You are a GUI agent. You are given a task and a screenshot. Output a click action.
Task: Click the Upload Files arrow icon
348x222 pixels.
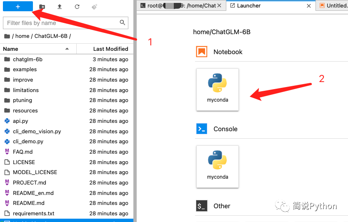click(x=60, y=7)
